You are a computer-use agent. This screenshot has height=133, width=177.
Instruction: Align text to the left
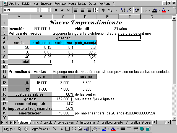click(76, 10)
